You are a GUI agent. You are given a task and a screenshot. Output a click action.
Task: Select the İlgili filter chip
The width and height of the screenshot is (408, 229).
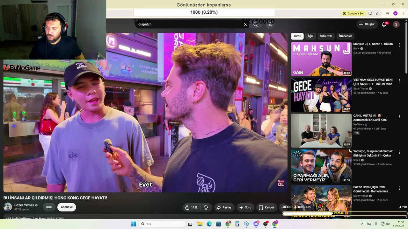tap(310, 36)
